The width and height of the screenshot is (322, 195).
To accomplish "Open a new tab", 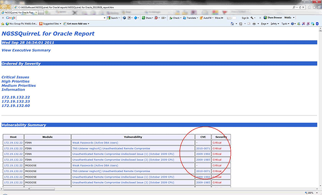I will click(x=41, y=12).
